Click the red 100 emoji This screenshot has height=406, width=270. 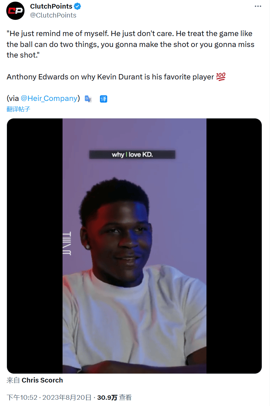(x=221, y=77)
